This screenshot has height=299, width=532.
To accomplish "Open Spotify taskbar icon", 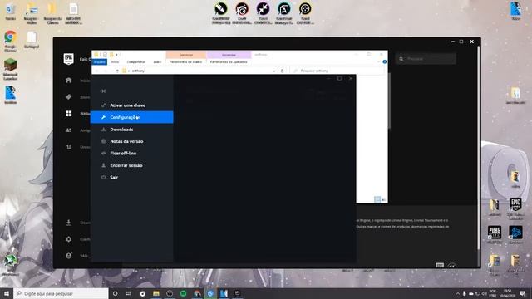I will 183,293.
